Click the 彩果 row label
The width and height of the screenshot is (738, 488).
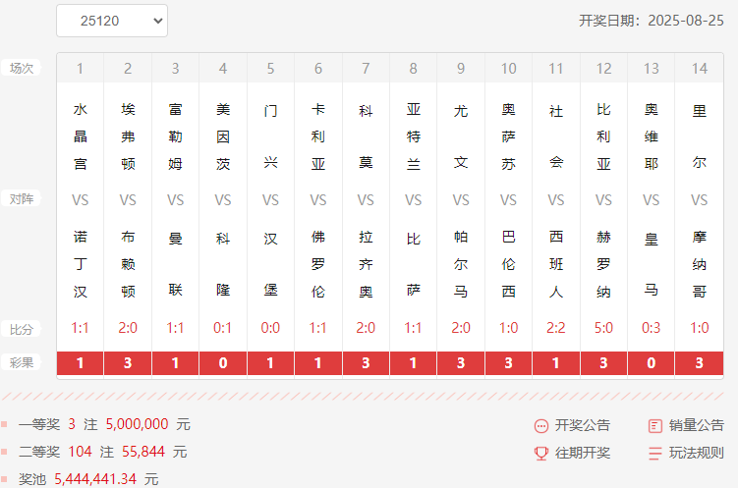(22, 362)
